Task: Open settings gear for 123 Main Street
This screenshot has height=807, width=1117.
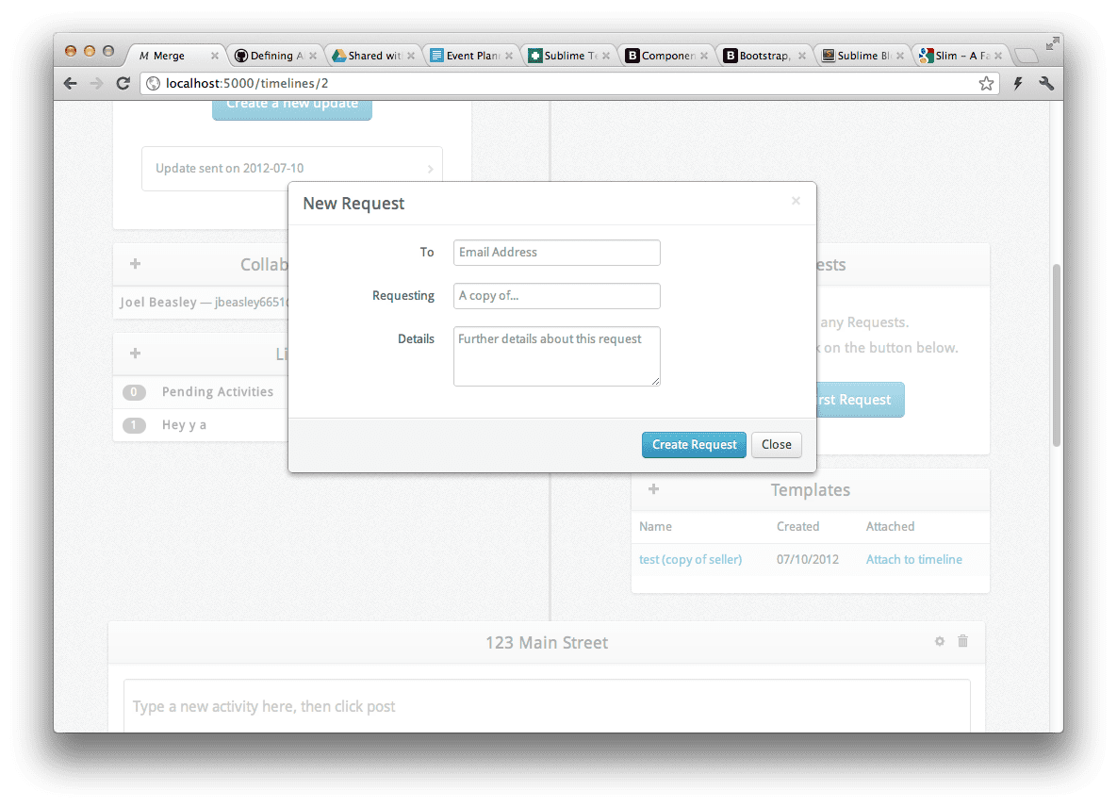Action: (x=939, y=641)
